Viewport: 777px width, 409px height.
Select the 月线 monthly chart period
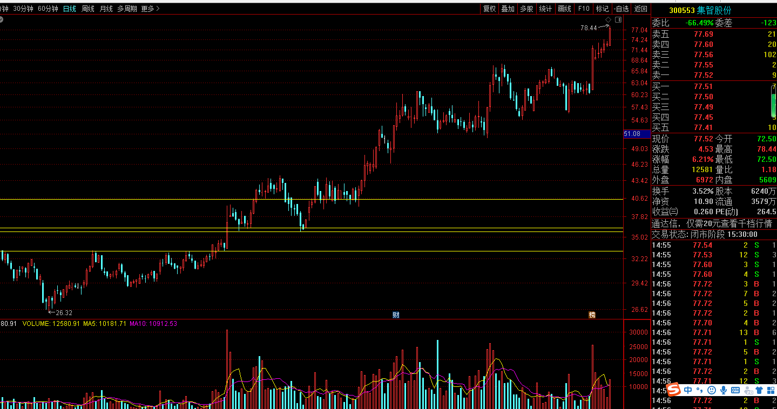tap(106, 9)
